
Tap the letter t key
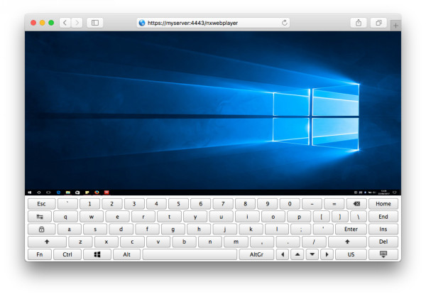point(169,217)
